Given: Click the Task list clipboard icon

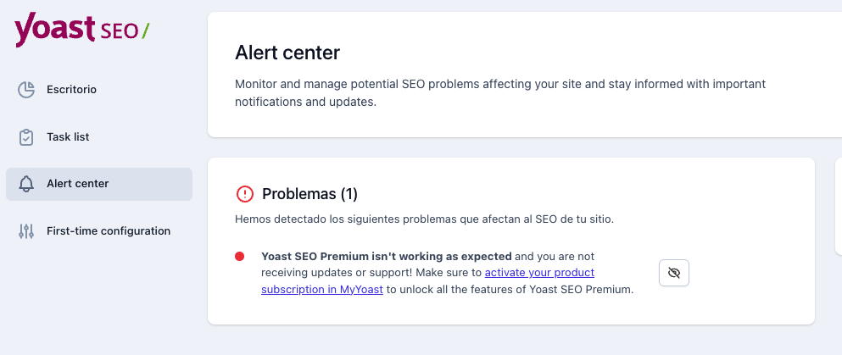Looking at the screenshot, I should pyautogui.click(x=26, y=136).
